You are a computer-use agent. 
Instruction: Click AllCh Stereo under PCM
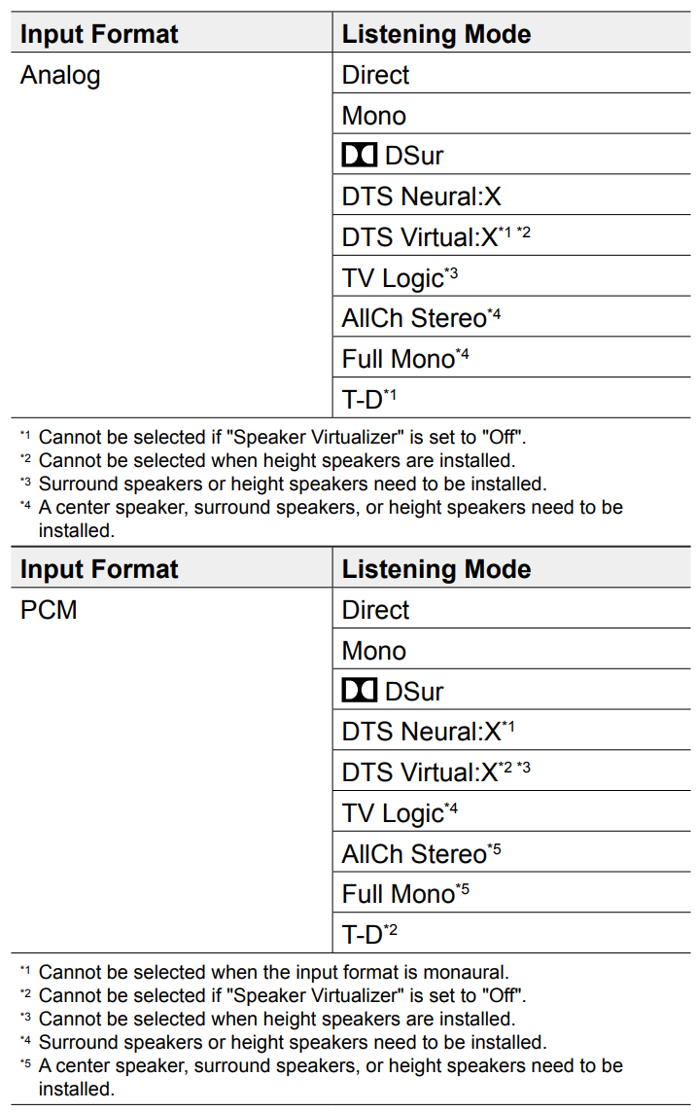click(511, 852)
